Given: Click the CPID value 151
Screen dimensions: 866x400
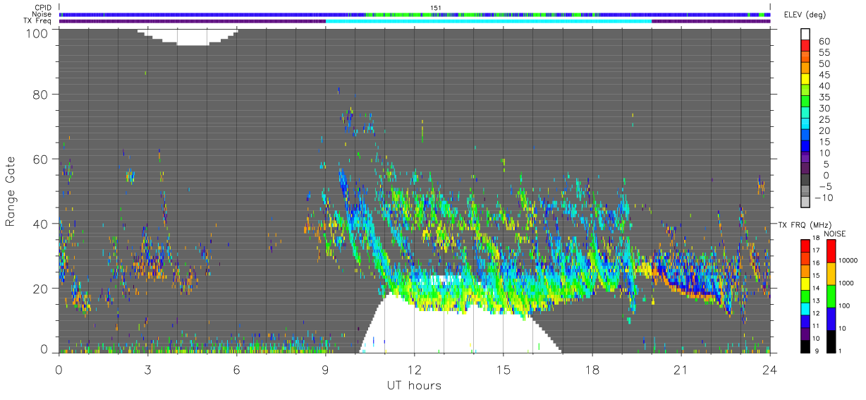Looking at the screenshot, I should coord(436,8).
